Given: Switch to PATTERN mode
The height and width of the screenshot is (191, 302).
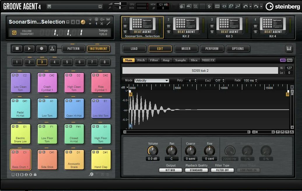Looking at the screenshot, I should pos(73,48).
